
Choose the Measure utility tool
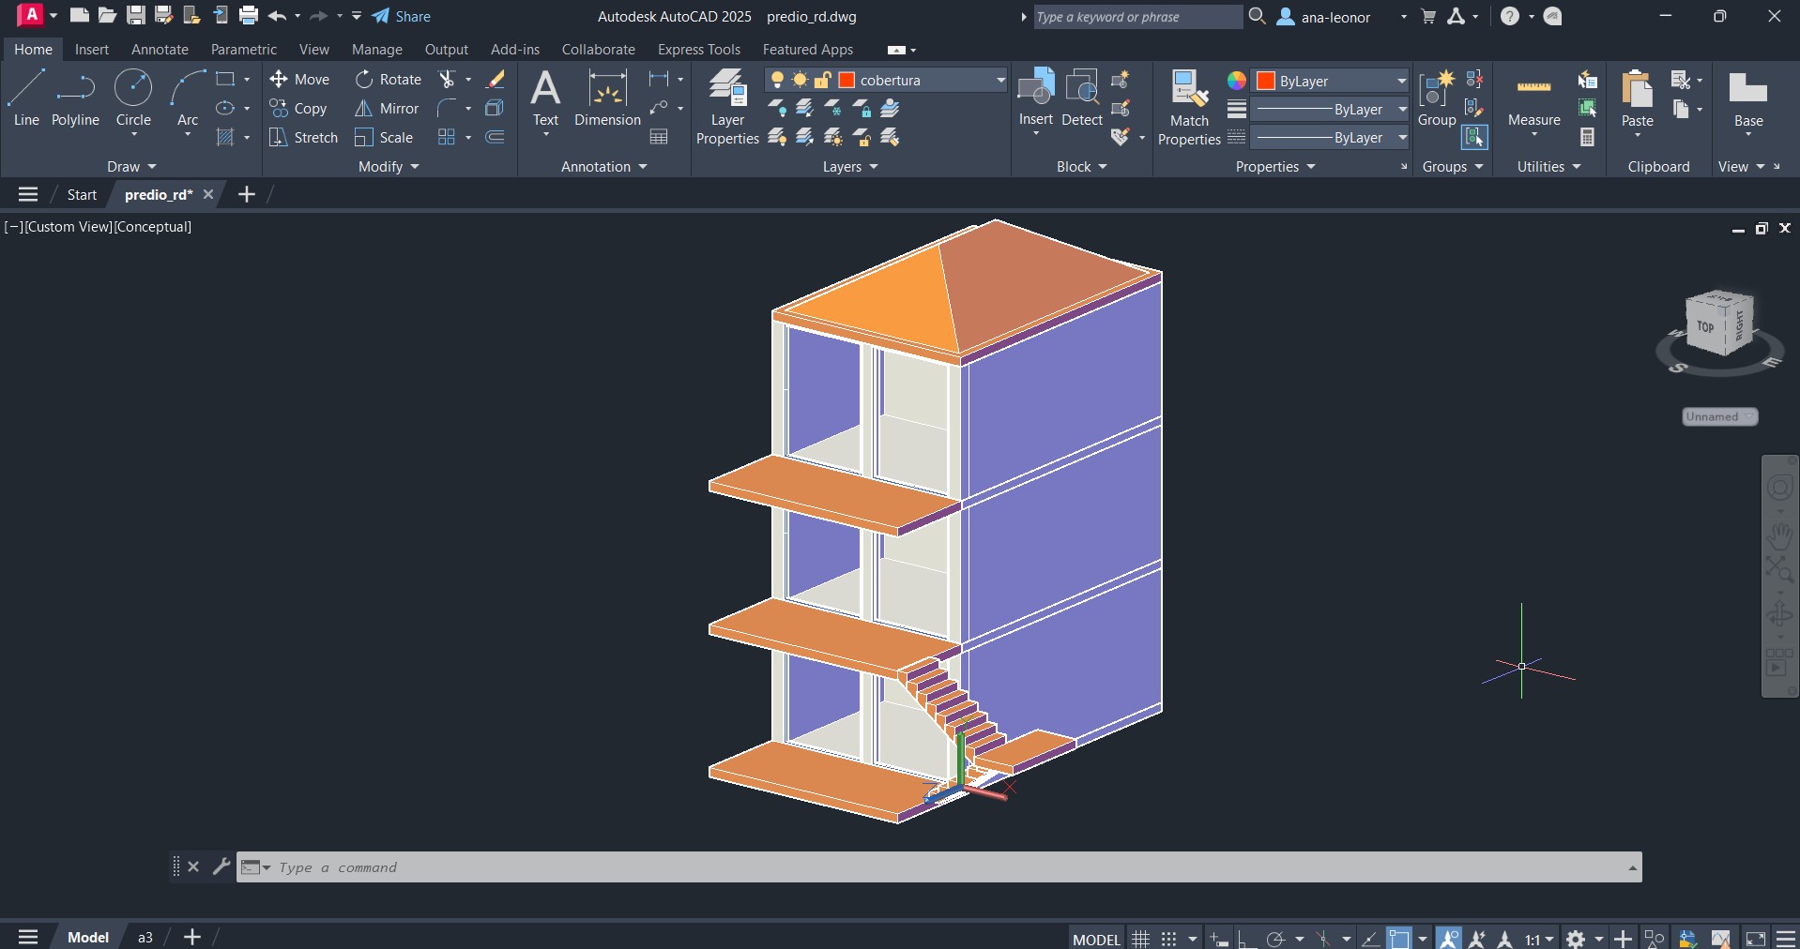coord(1533,98)
